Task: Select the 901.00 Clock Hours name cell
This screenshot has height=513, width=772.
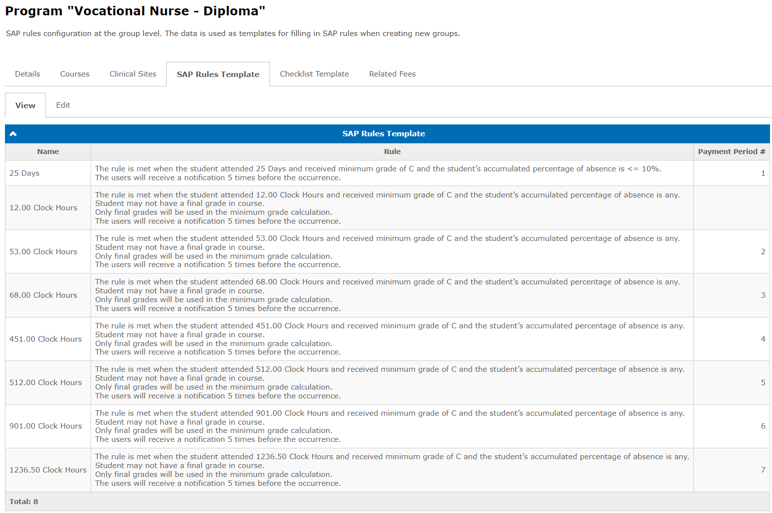Action: [48, 426]
